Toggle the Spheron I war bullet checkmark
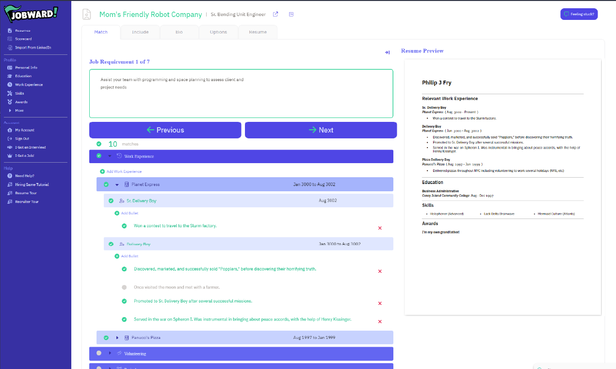 pos(124,319)
